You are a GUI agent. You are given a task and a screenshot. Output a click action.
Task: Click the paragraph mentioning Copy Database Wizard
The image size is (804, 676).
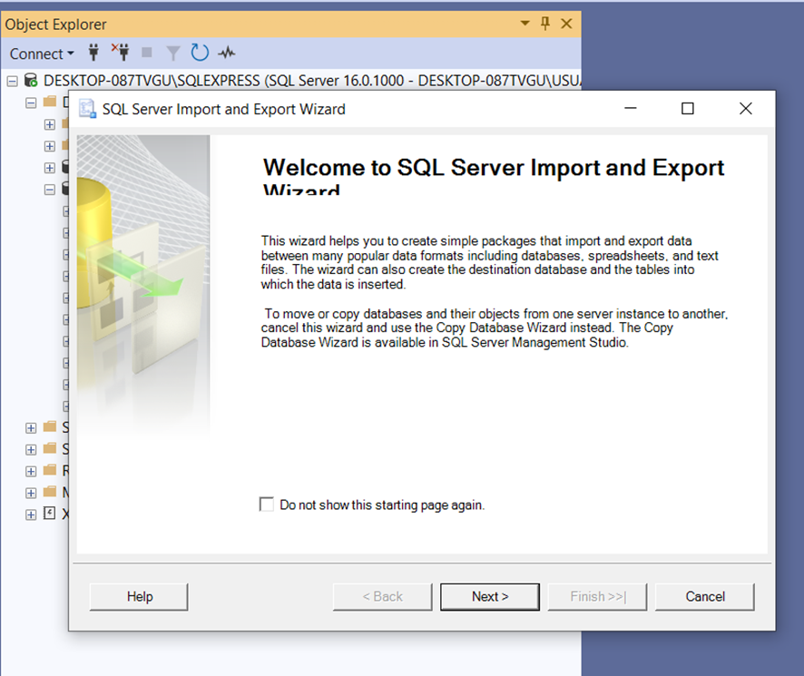pos(495,328)
